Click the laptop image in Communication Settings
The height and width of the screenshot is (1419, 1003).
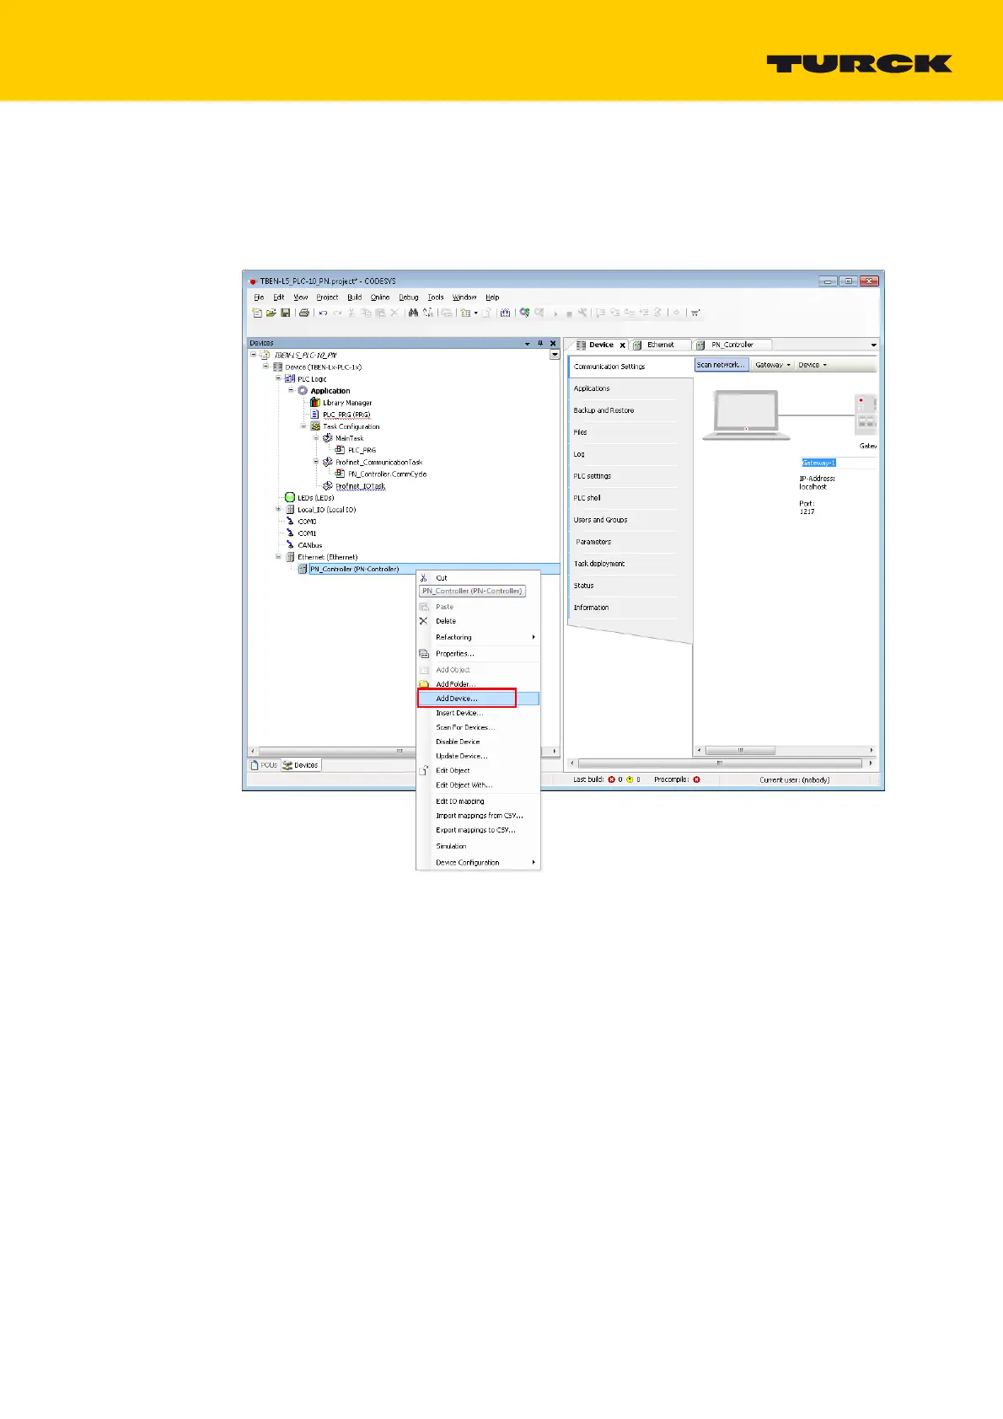[747, 415]
